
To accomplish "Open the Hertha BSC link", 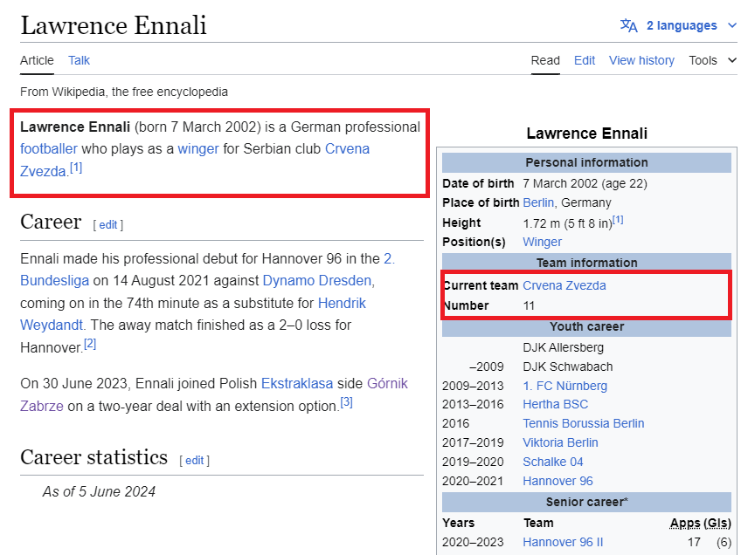I will click(555, 404).
